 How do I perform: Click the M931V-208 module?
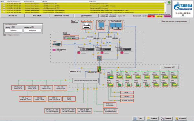[x=138, y=77]
